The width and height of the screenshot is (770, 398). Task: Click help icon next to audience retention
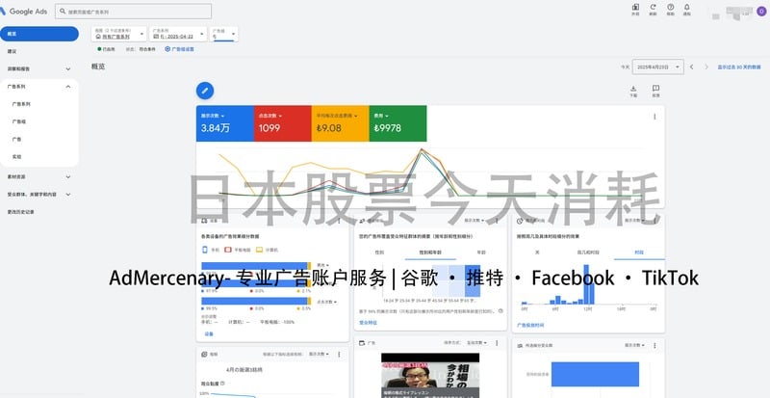(x=222, y=384)
